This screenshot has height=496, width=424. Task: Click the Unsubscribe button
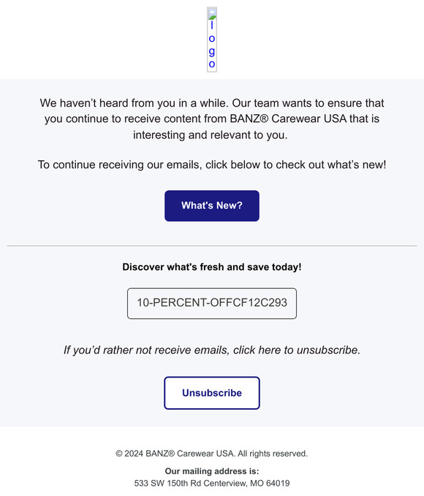[212, 393]
